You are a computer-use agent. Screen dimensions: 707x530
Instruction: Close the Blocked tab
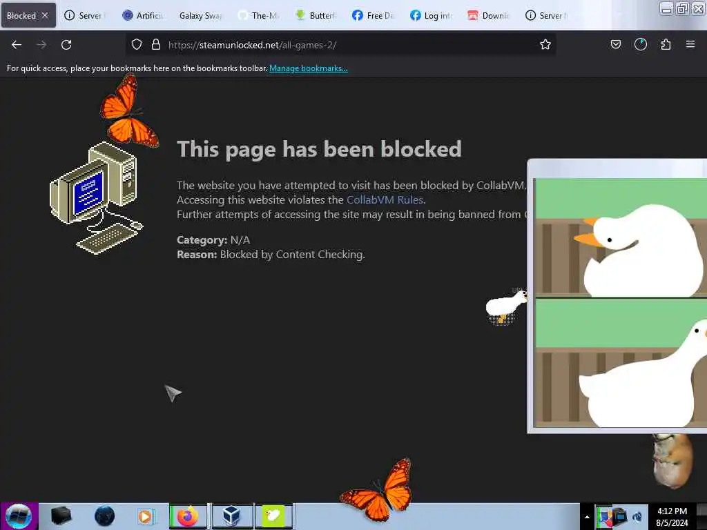[x=45, y=15]
